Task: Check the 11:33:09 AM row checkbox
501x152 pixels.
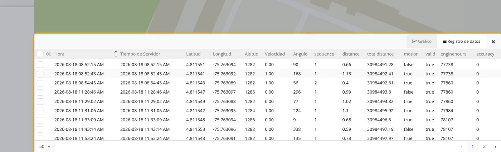Action: (40, 120)
